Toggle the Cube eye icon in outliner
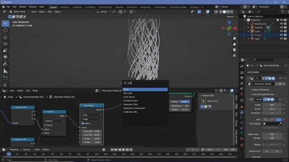This screenshot has height=162, width=289. click(281, 31)
